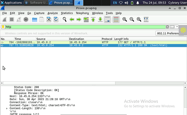Toggle packet colorization rules
The width and height of the screenshot is (187, 115).
(x=116, y=19)
